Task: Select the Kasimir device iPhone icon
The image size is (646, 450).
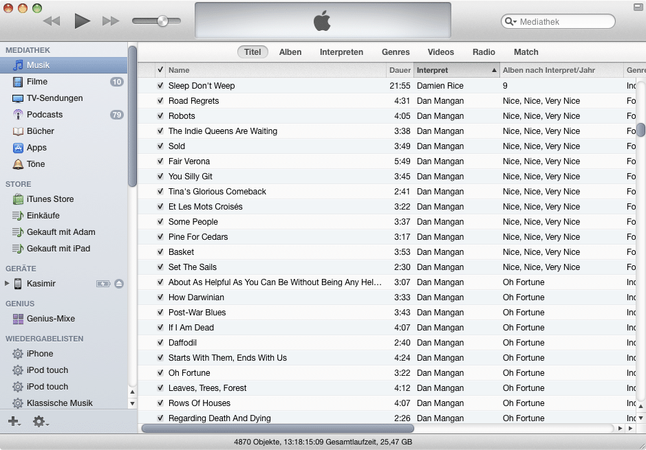Action: click(18, 284)
